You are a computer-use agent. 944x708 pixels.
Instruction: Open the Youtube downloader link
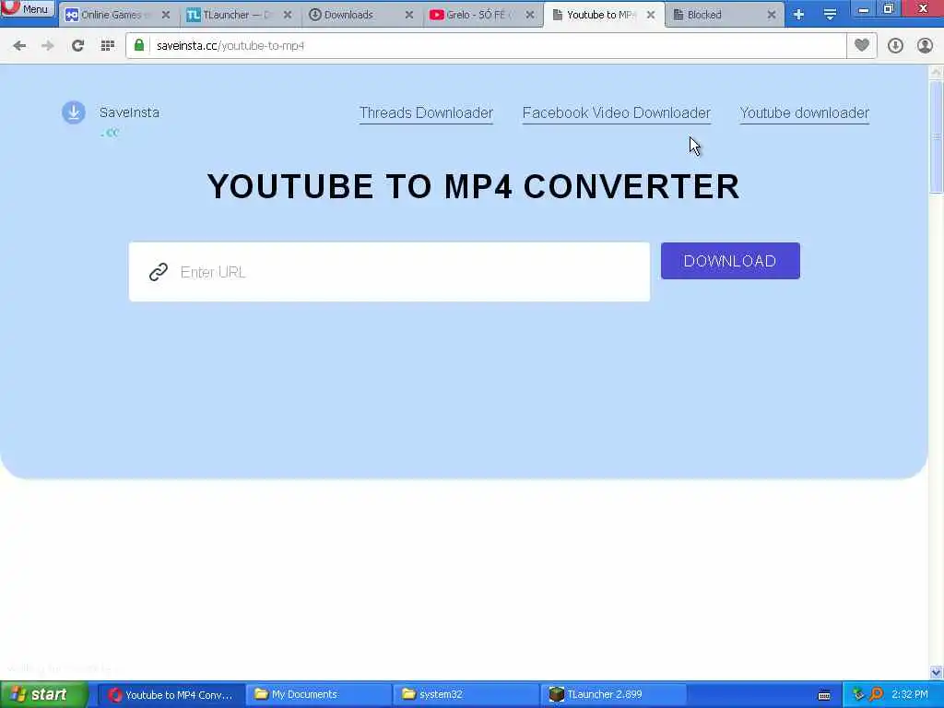point(804,113)
